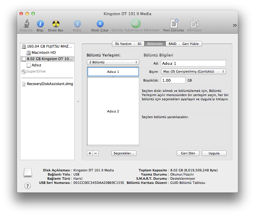The image size is (255, 216).
Task: Click the Diske Bas burn icon
Action: [x=56, y=24]
